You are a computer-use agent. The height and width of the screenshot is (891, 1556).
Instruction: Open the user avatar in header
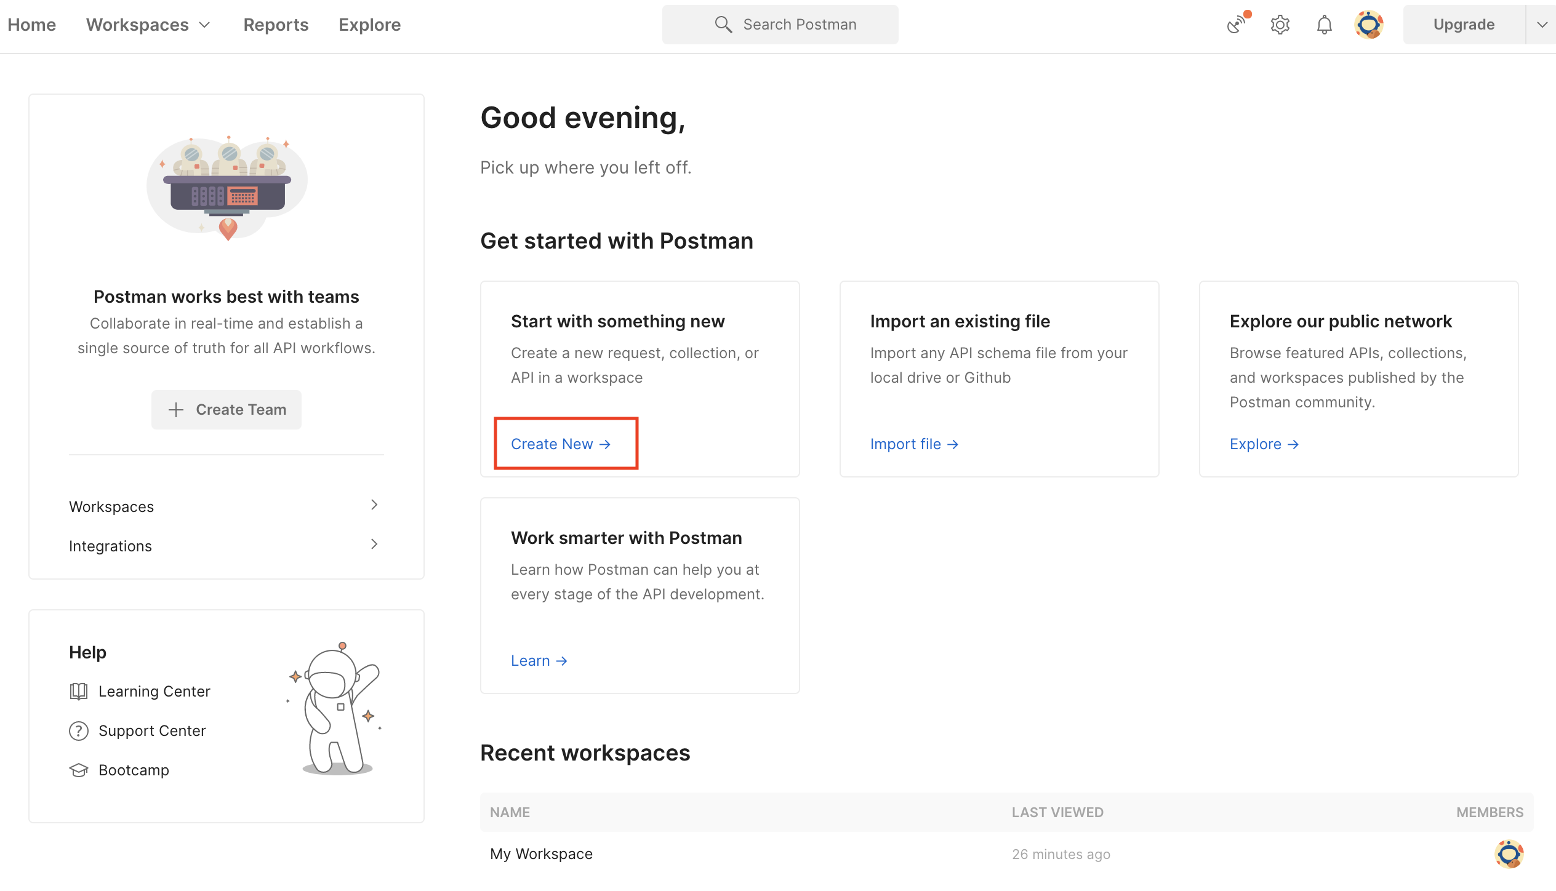coord(1369,25)
